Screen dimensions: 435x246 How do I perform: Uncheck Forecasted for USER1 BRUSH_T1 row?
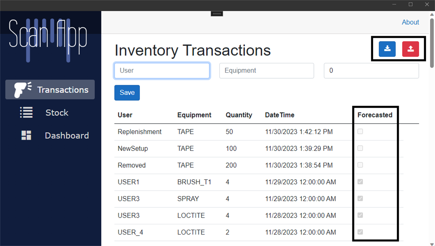tap(360, 182)
